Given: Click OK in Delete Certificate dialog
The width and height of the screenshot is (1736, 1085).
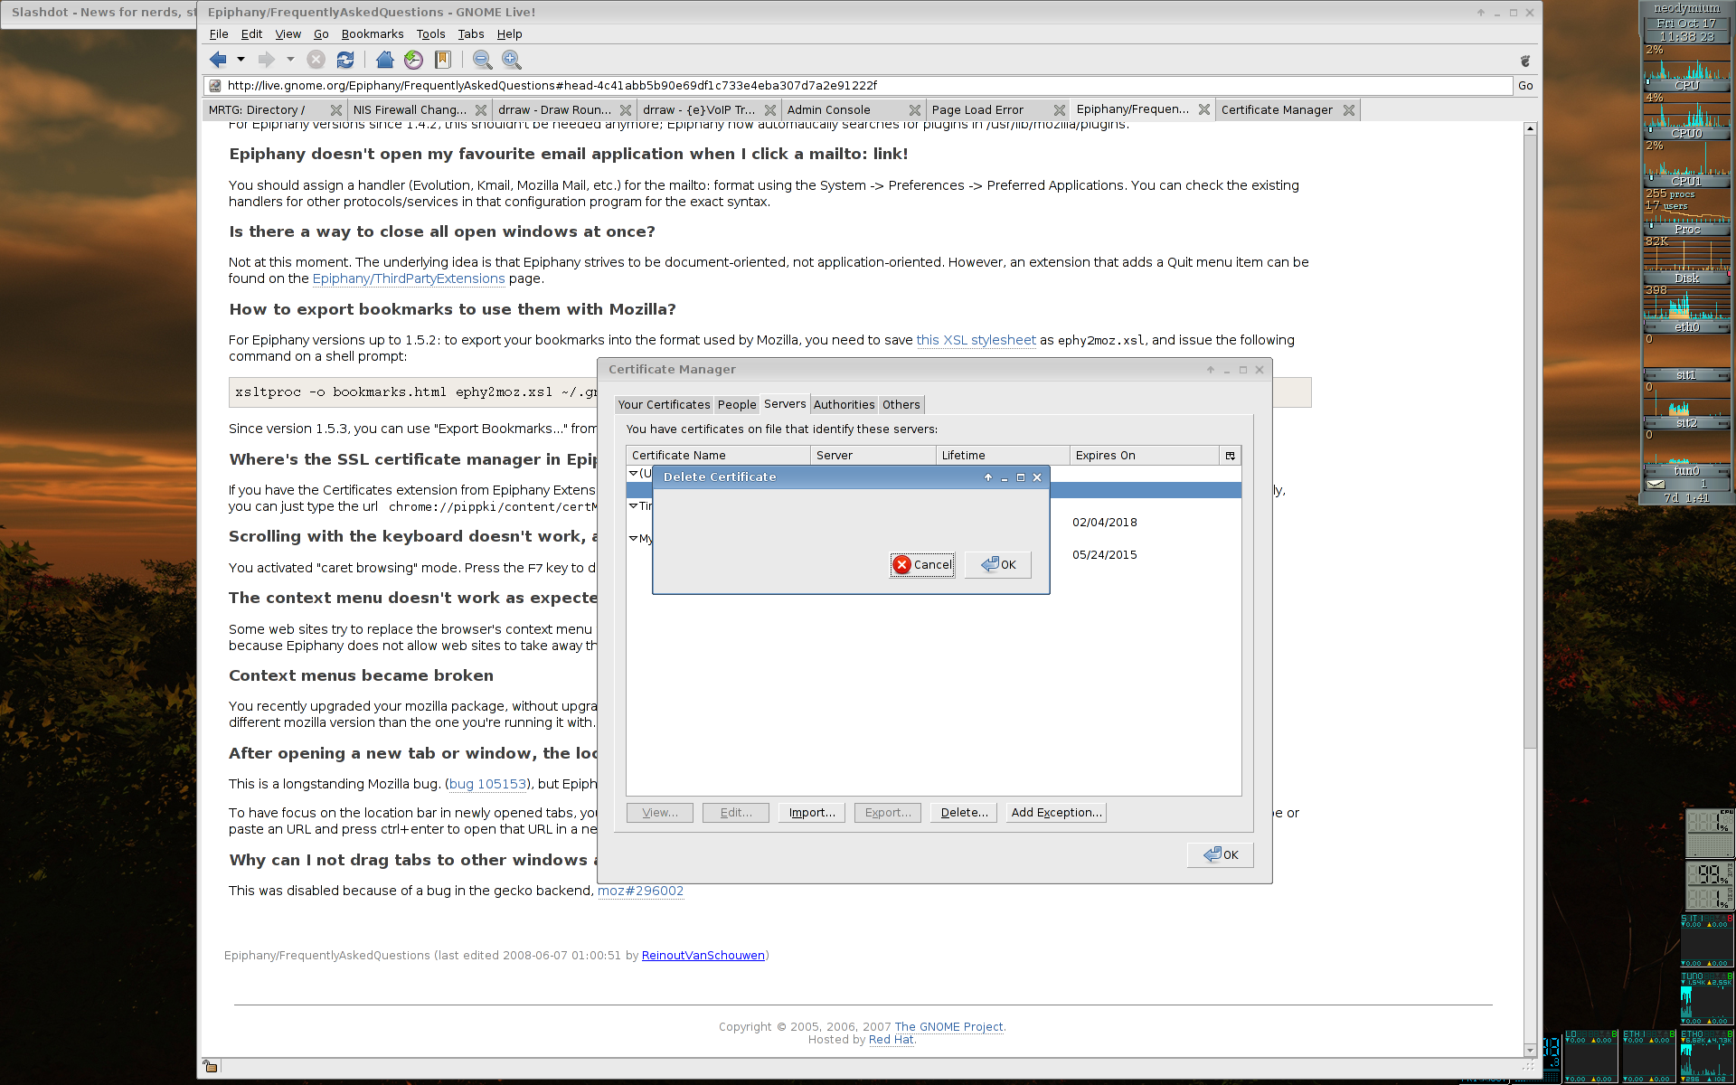Looking at the screenshot, I should coord(998,565).
